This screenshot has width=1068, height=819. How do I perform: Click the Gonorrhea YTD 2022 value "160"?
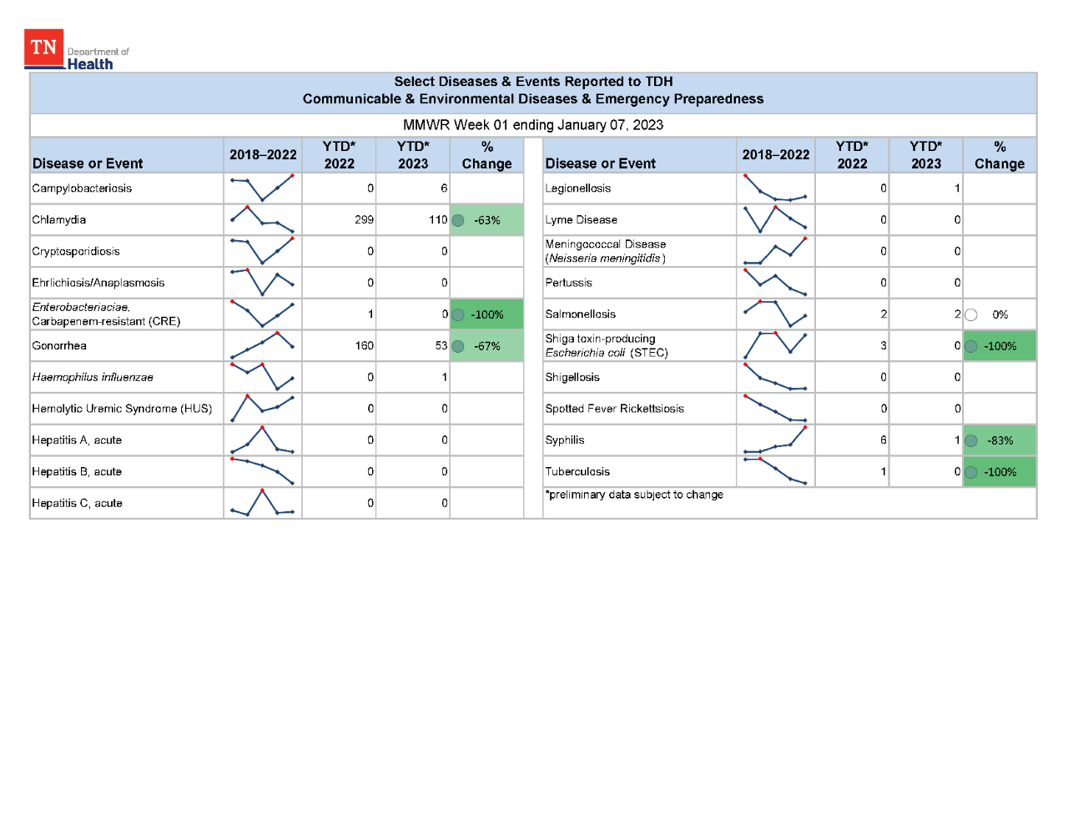tap(364, 346)
